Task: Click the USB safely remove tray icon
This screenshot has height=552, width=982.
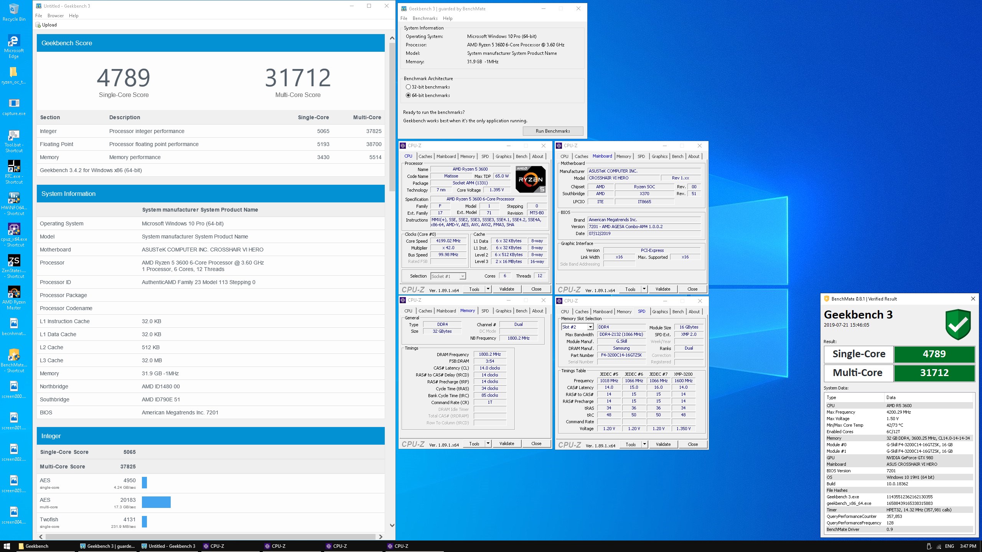Action: point(929,546)
